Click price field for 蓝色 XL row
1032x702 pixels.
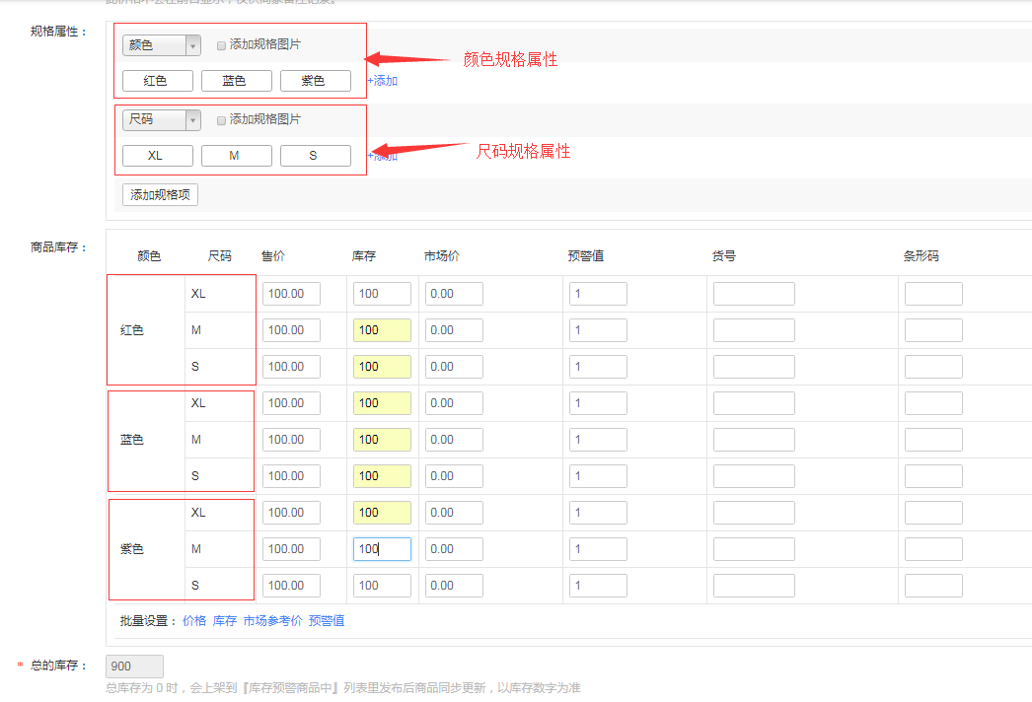click(292, 403)
